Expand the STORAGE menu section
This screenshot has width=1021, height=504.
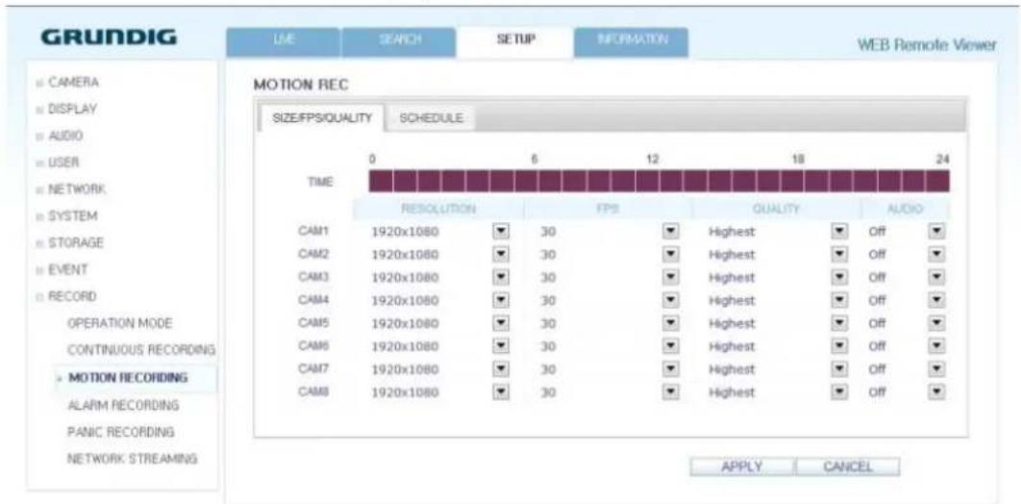click(x=69, y=243)
